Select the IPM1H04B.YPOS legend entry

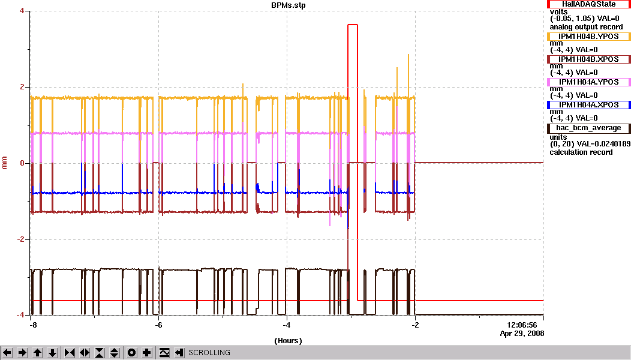coord(589,37)
